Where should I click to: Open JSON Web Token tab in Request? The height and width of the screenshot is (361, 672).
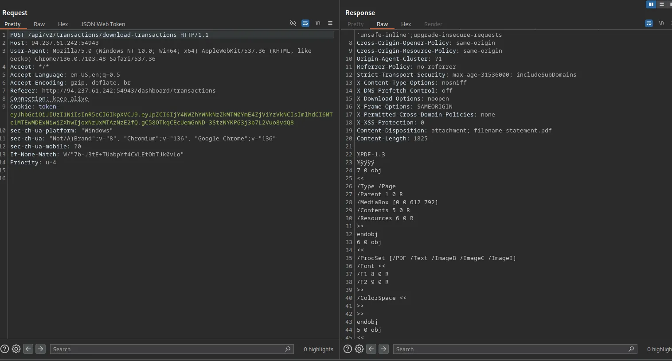point(103,24)
